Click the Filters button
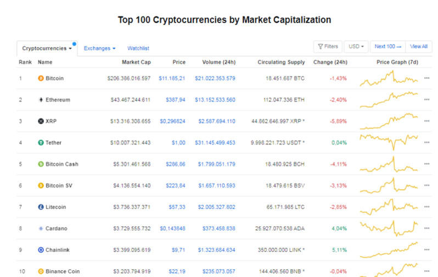The width and height of the screenshot is (438, 277). 327,47
